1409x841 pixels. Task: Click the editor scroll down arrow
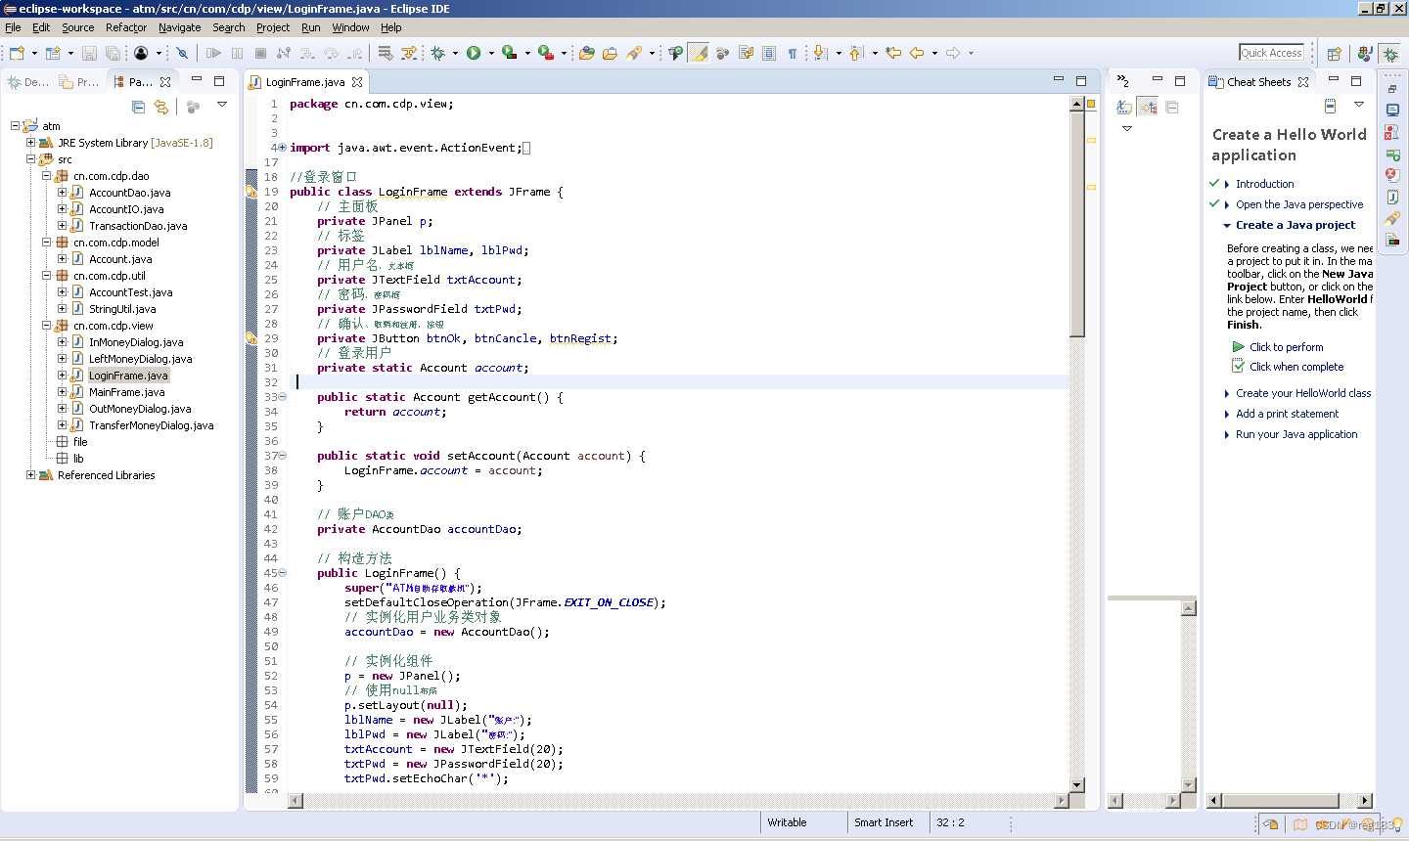tap(1077, 784)
